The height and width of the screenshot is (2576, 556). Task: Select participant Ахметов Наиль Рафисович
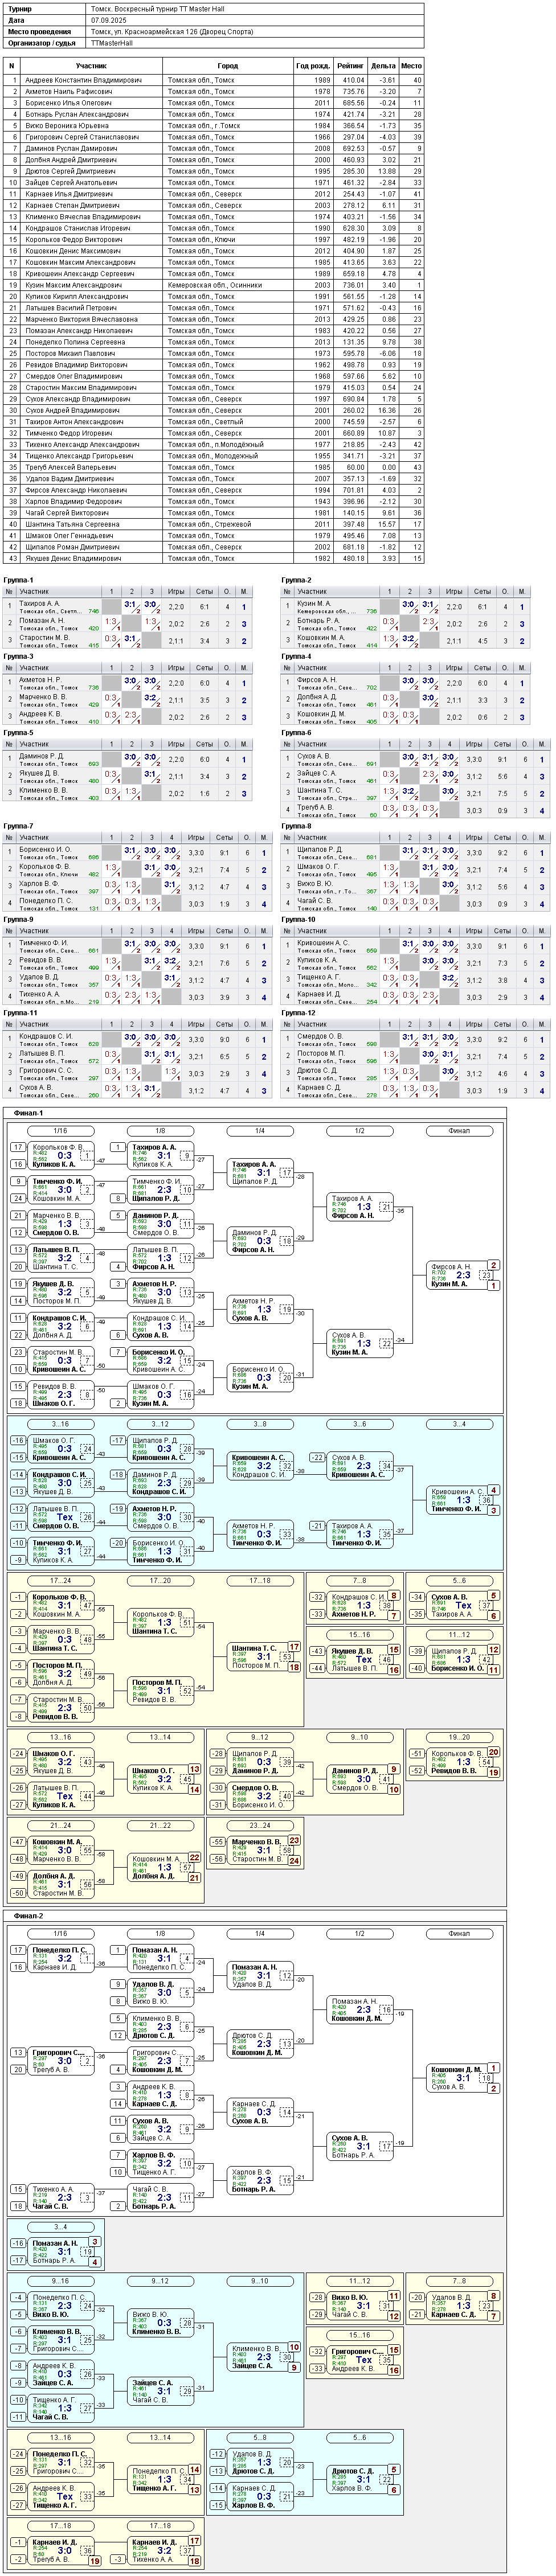point(68,91)
